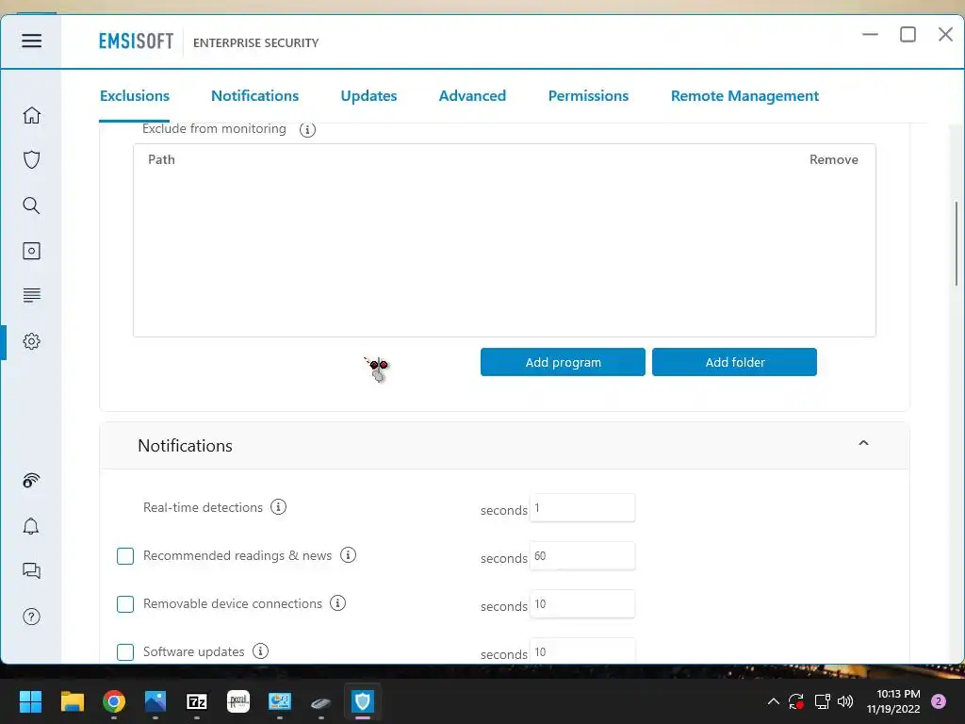Image resolution: width=965 pixels, height=724 pixels.
Task: Open the Logs list icon
Action: point(31,295)
